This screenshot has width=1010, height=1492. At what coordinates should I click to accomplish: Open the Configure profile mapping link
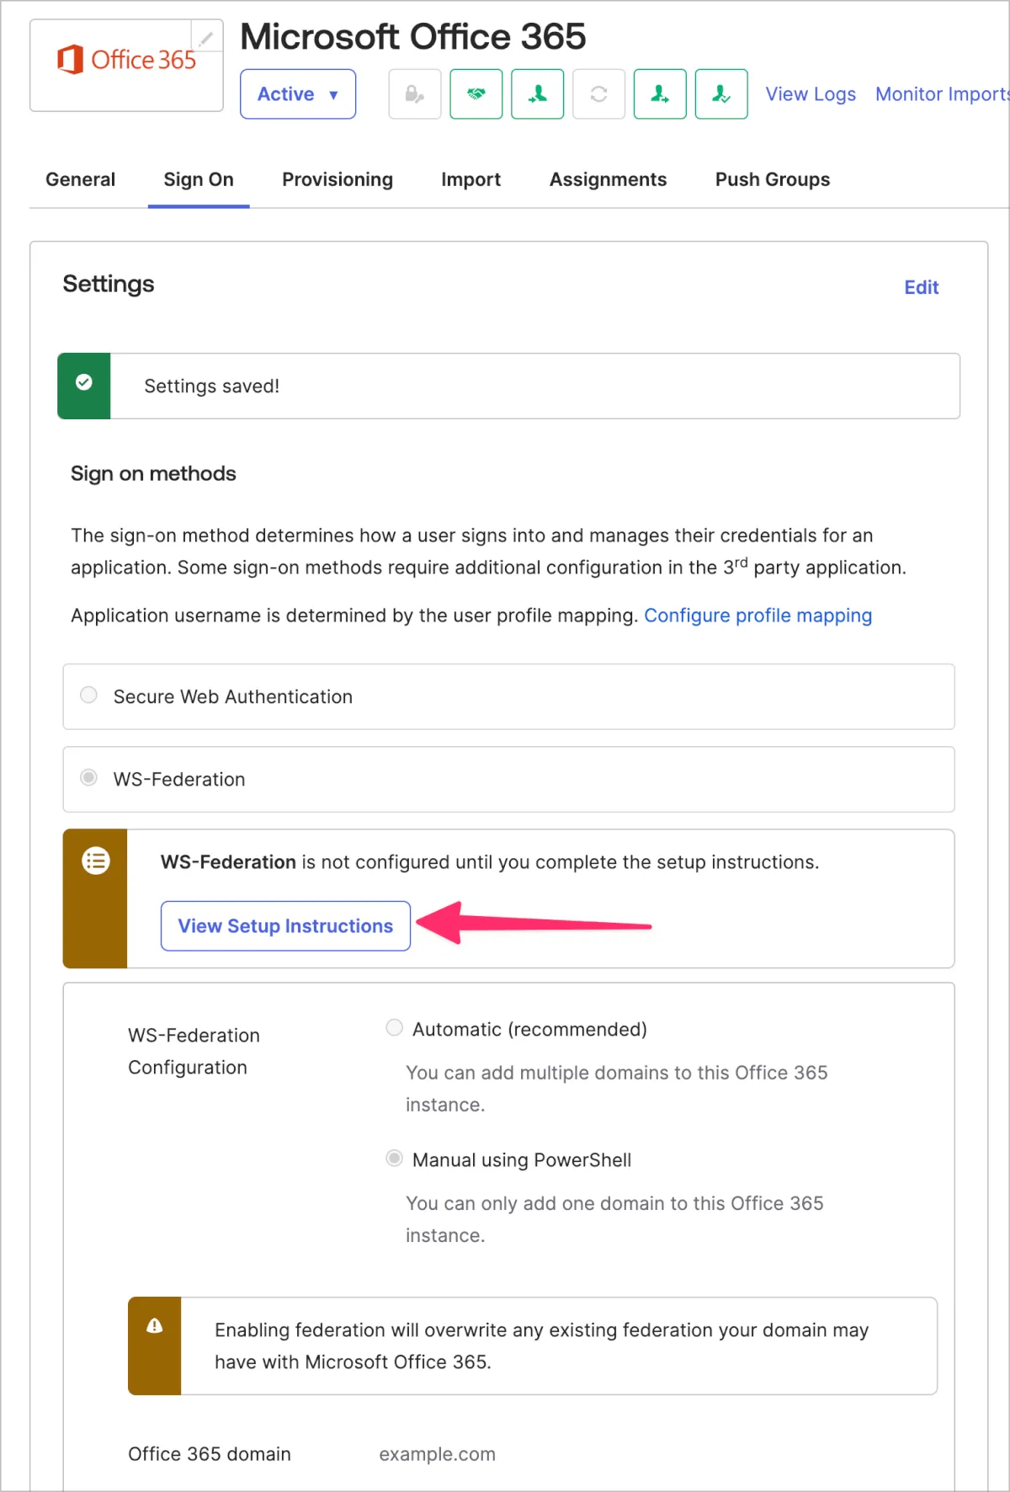point(757,615)
